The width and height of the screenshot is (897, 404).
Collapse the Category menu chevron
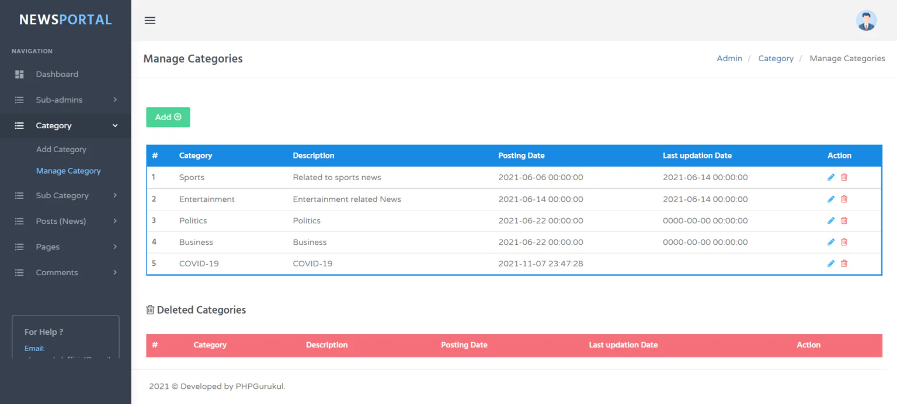tap(115, 125)
